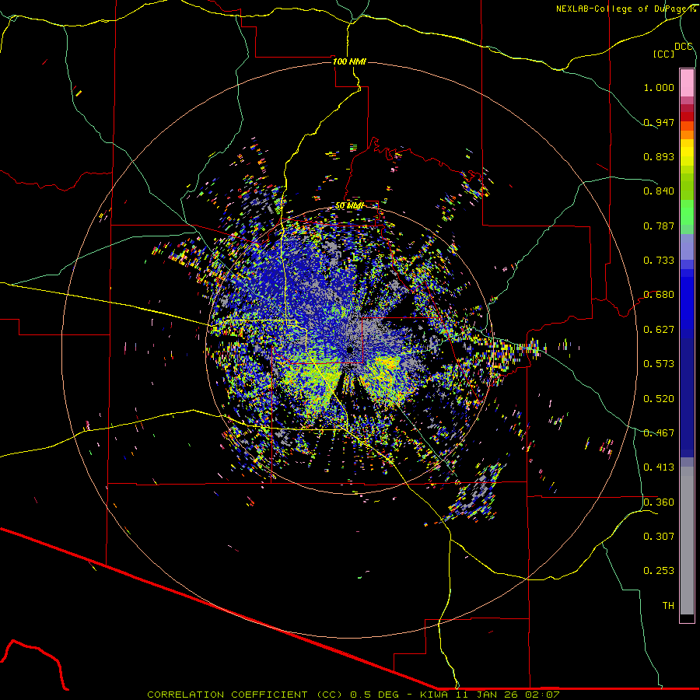Select the 0.360 scale value

(659, 502)
